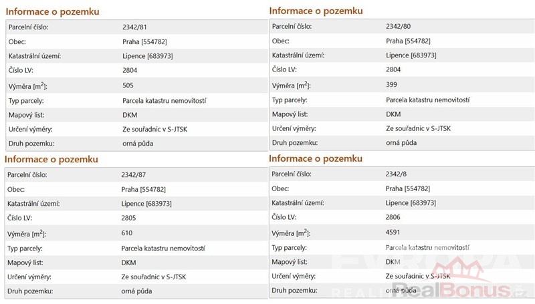Select the area value 399
The image size is (535, 304).
pos(391,85)
